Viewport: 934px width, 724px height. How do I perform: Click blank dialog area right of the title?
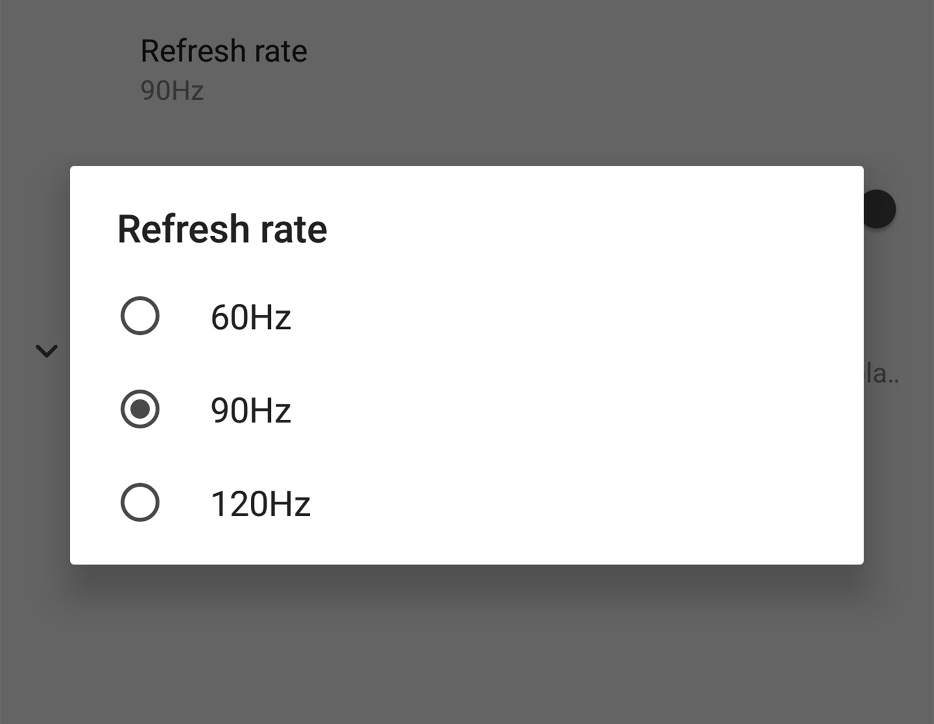(x=584, y=229)
